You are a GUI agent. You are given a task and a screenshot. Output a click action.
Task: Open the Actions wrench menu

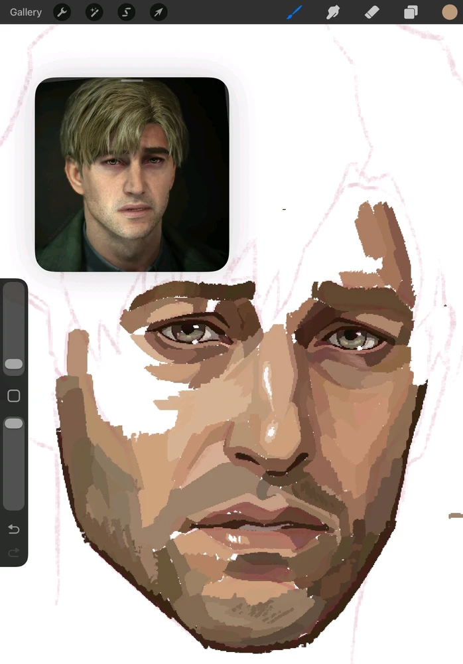tap(62, 12)
